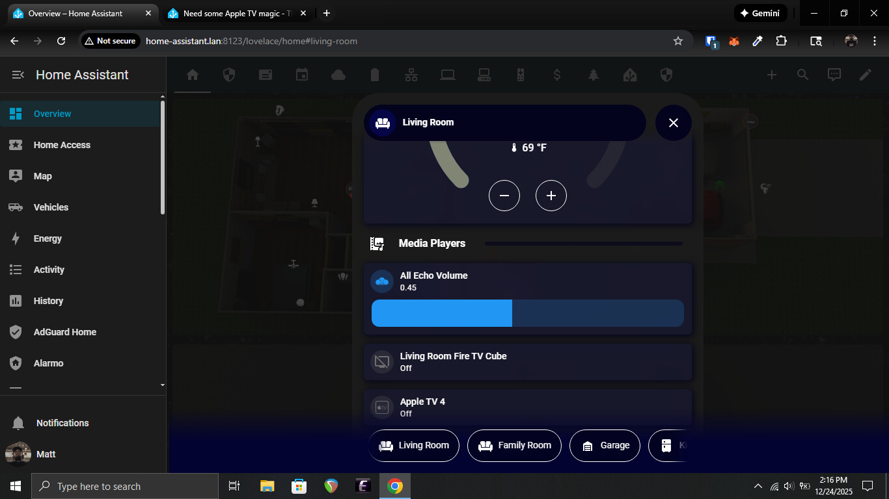Click the 69 °F temperature reading
This screenshot has width=889, height=499.
pos(528,148)
